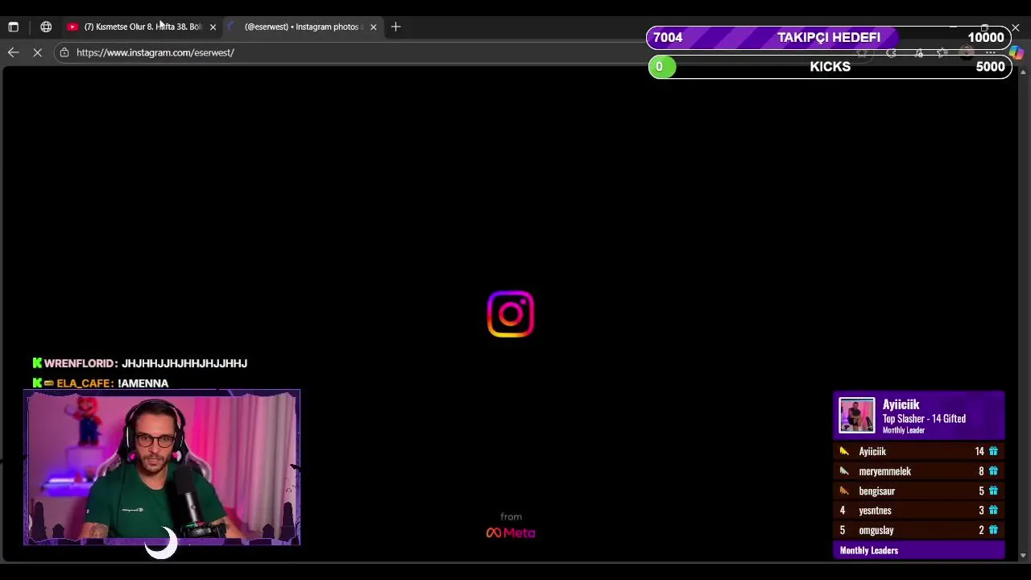1031x580 pixels.
Task: Click the webcam overlay of the streamer
Action: click(162, 468)
